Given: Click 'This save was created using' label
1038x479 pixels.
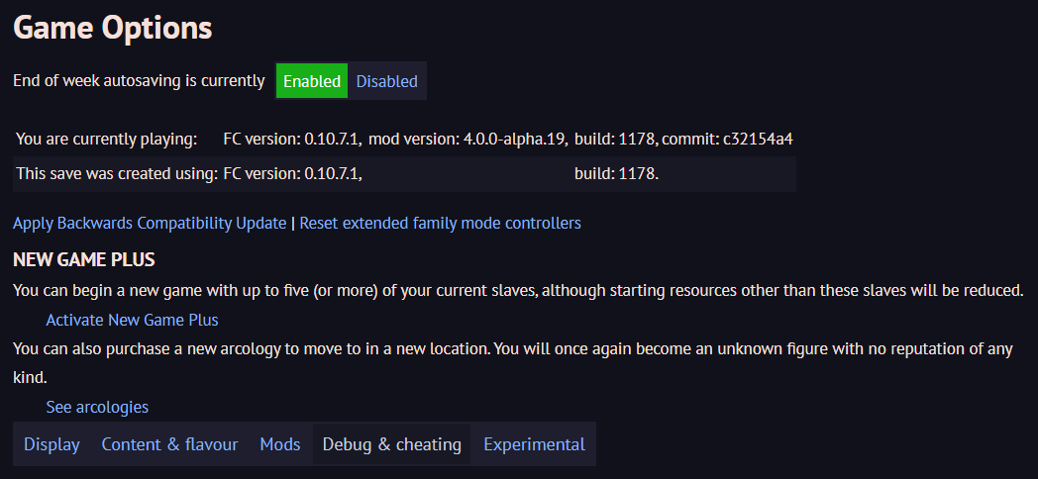Looking at the screenshot, I should pyautogui.click(x=117, y=173).
